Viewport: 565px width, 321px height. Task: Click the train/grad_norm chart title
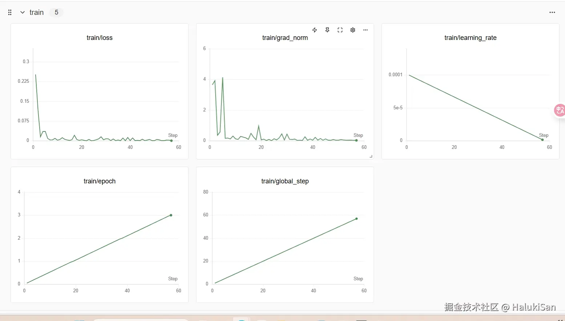click(x=285, y=38)
